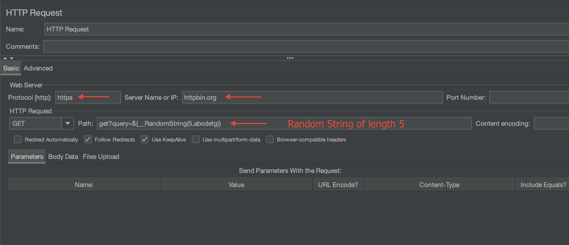Switch to Files Upload tab
Screen dimensions: 569x245
(101, 157)
